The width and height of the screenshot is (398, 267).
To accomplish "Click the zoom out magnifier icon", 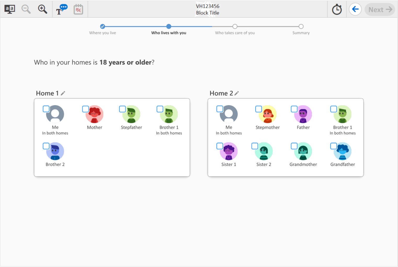I will coord(26,9).
